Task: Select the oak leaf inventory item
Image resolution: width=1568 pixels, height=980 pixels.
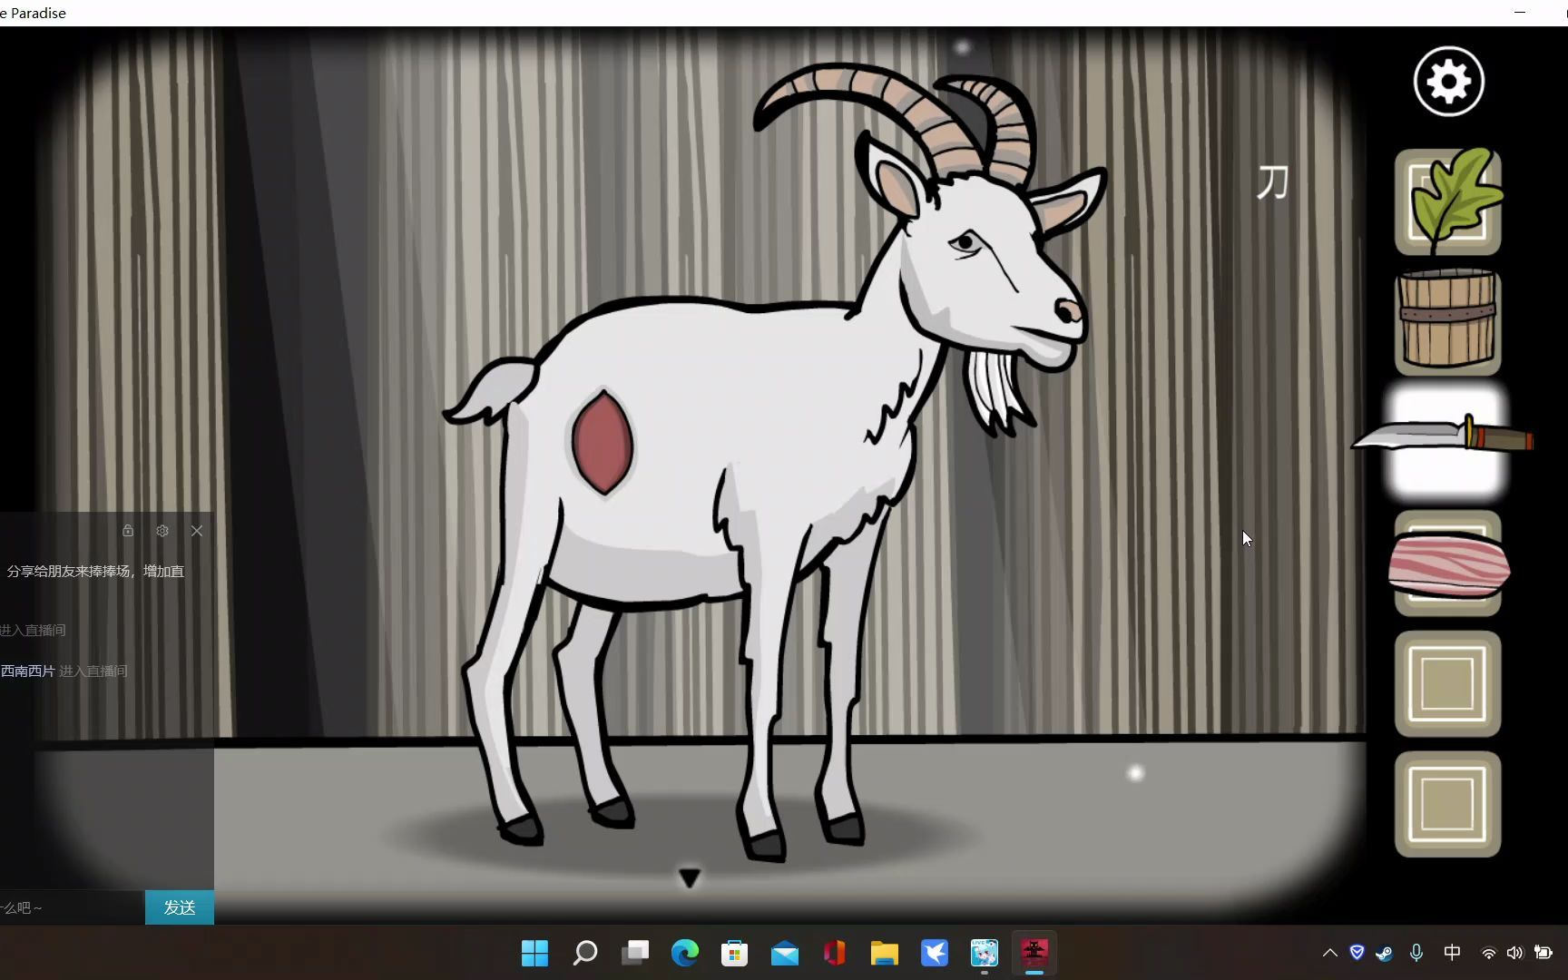Action: point(1448,201)
